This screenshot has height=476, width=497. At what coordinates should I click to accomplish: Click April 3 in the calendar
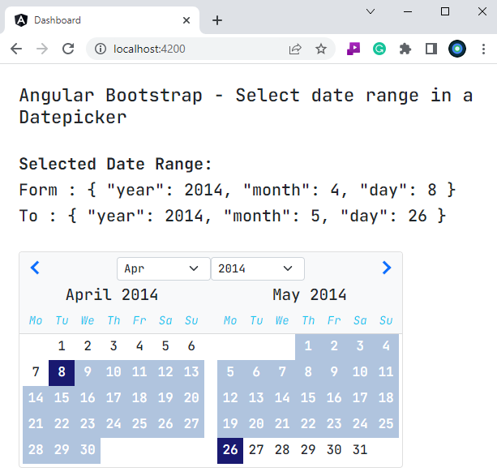[x=114, y=345]
